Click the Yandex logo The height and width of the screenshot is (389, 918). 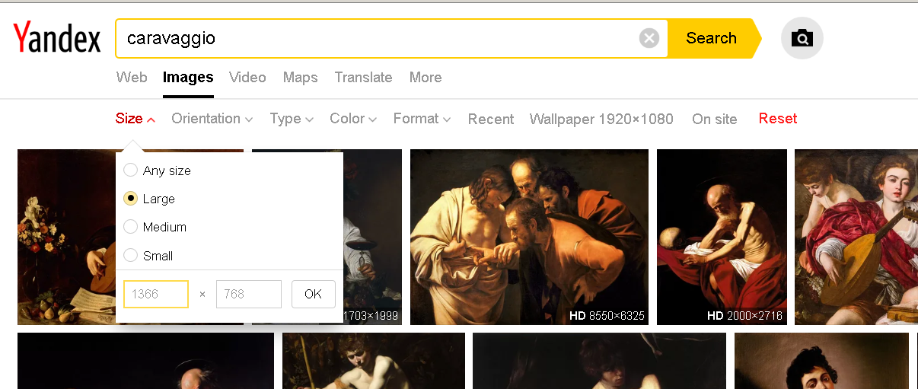(x=57, y=38)
